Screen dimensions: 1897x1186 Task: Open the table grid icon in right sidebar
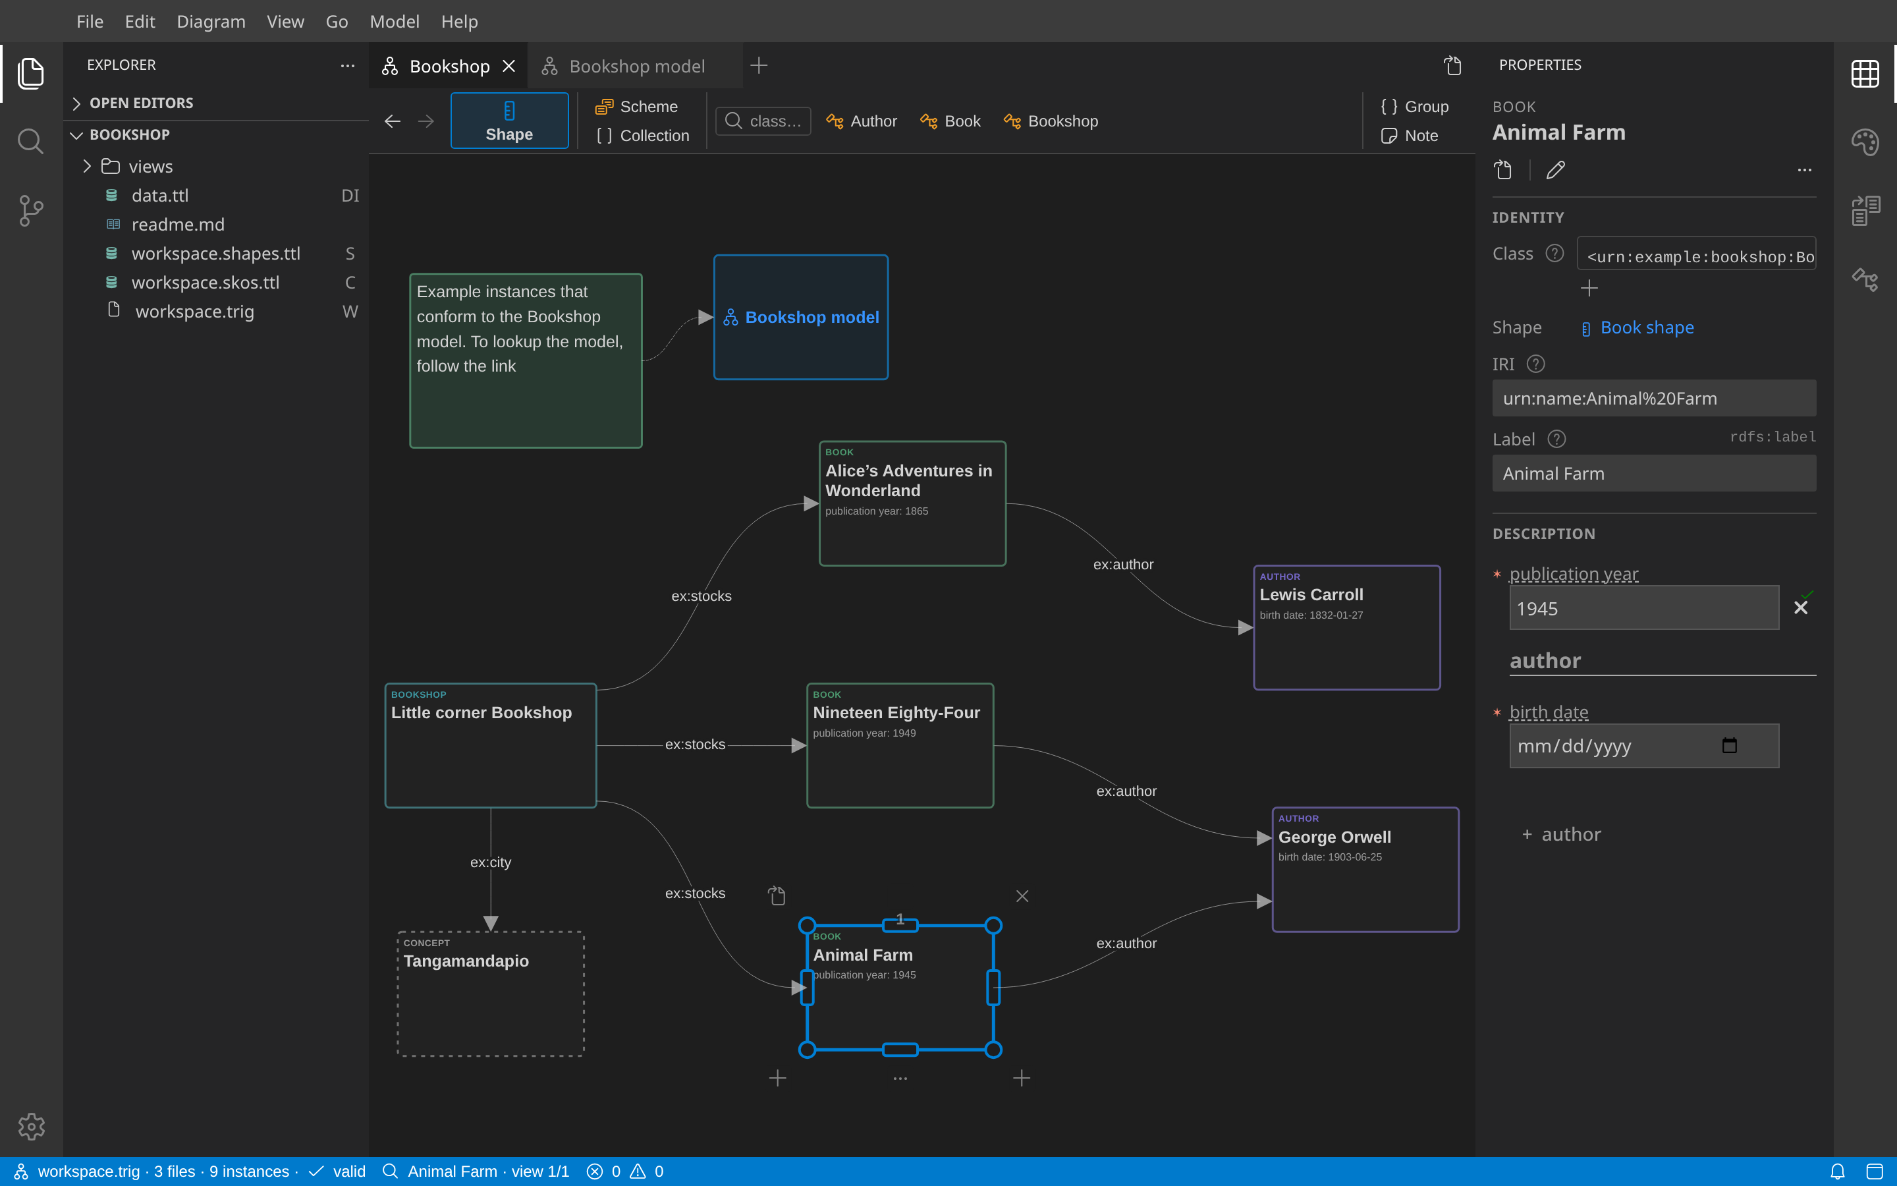pyautogui.click(x=1865, y=74)
